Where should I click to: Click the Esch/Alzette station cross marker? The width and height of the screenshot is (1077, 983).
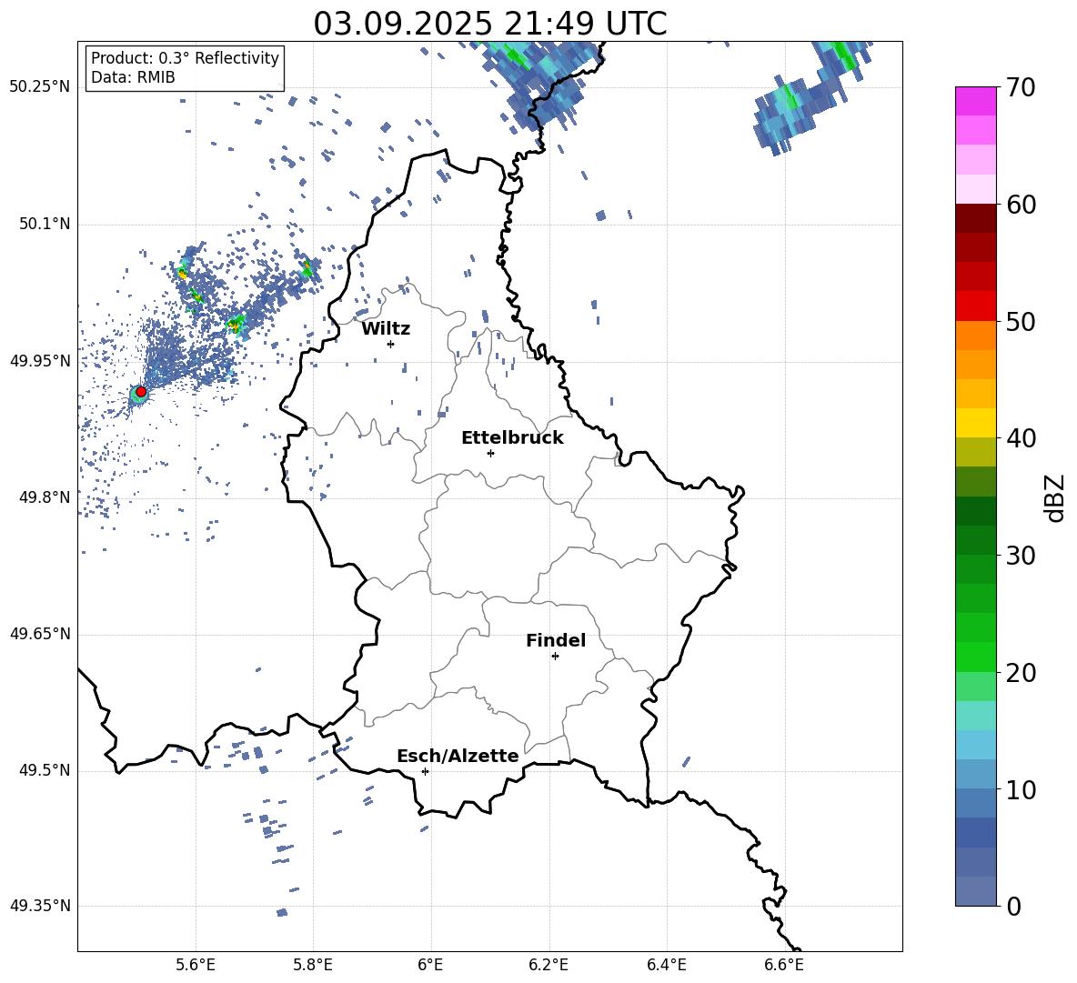(x=425, y=771)
